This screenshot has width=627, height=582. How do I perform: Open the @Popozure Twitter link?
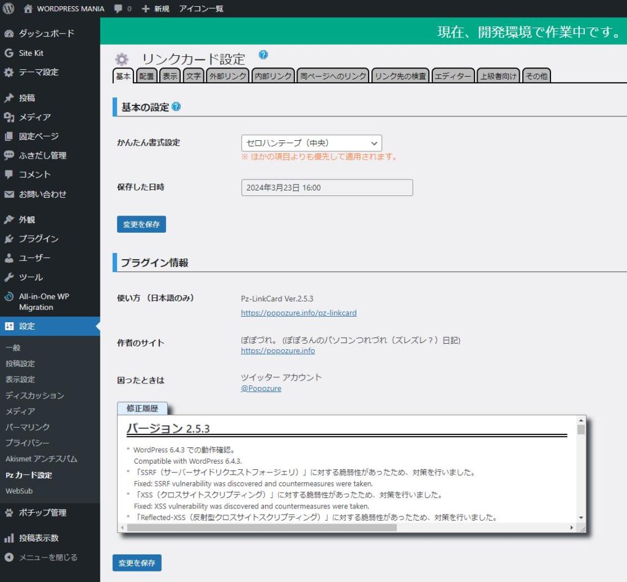coord(261,388)
